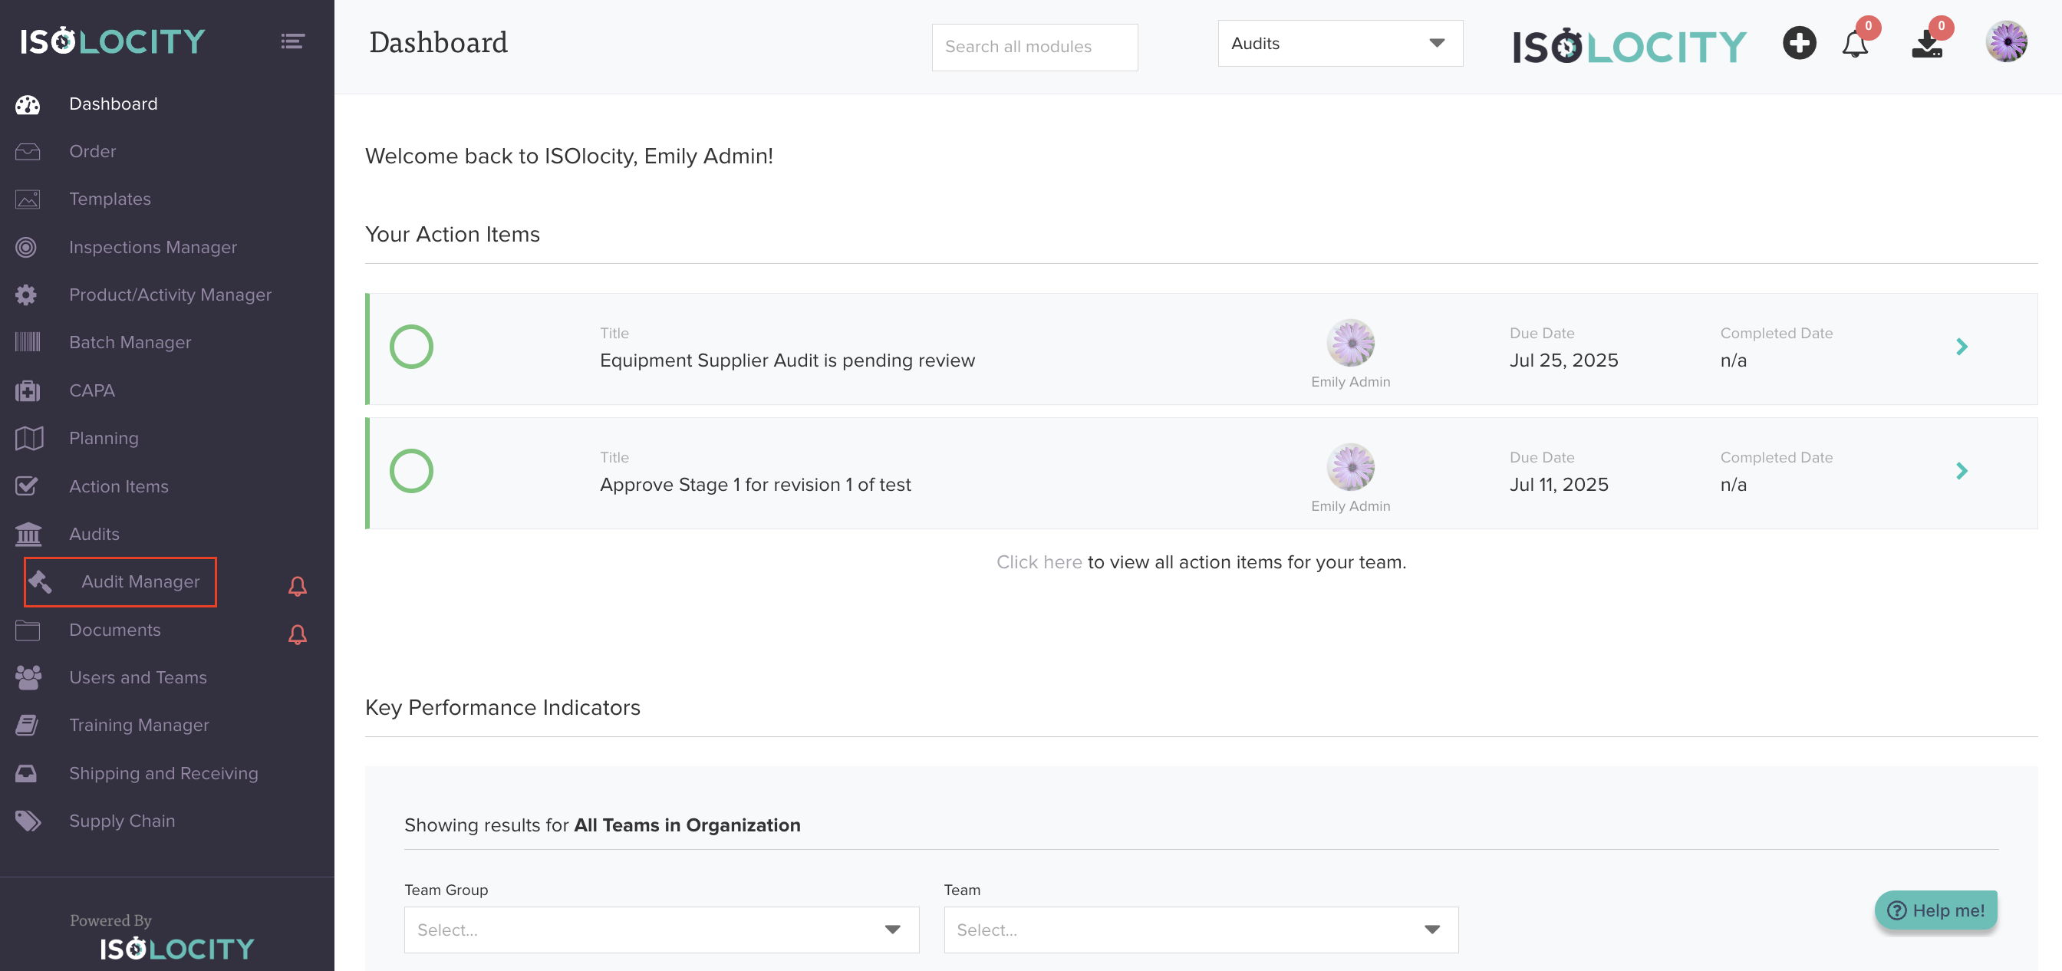Check off Approve Stage 1 item circle
This screenshot has height=971, width=2062.
(411, 472)
